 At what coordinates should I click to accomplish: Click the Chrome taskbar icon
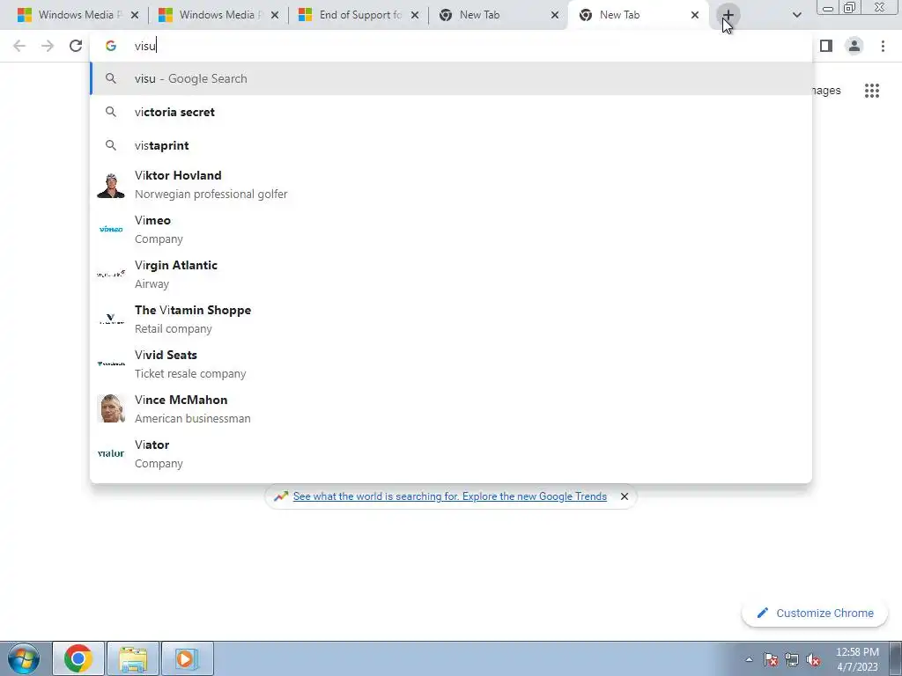click(x=78, y=658)
